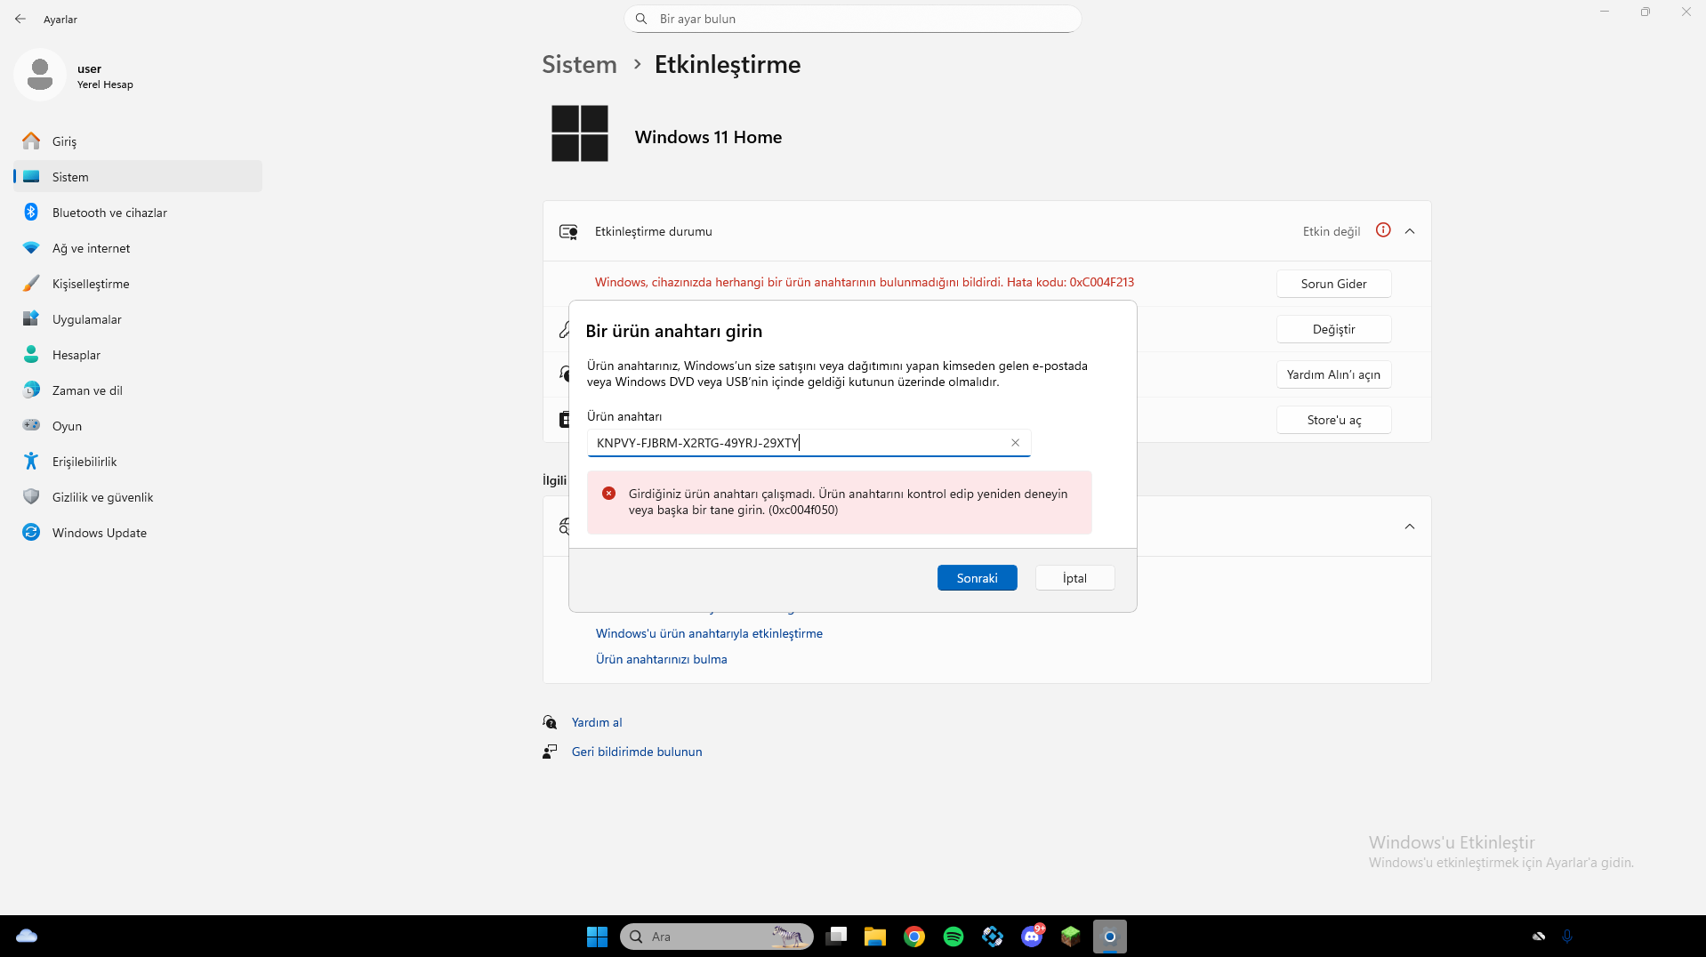Open the blue diamond app on taskbar
This screenshot has height=957, width=1706.
point(993,937)
